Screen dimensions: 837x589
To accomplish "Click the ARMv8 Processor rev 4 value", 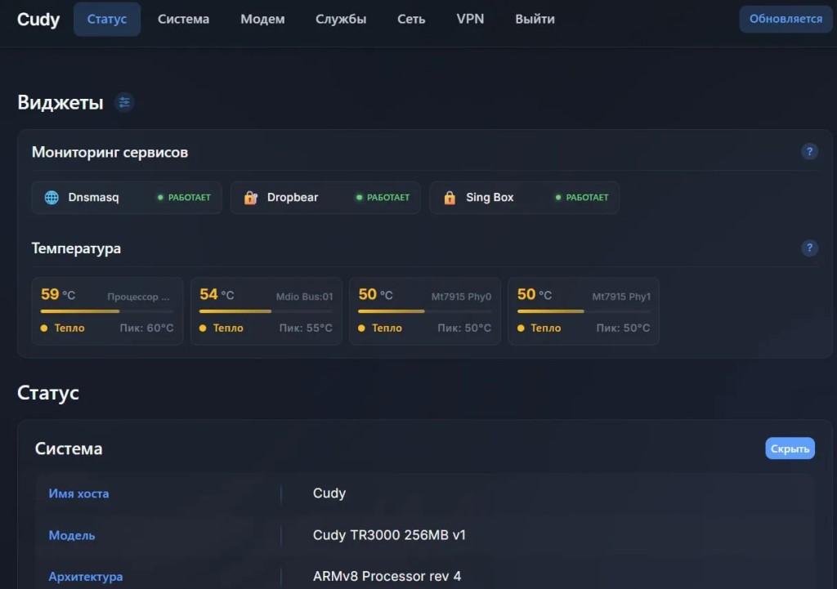I will click(387, 576).
